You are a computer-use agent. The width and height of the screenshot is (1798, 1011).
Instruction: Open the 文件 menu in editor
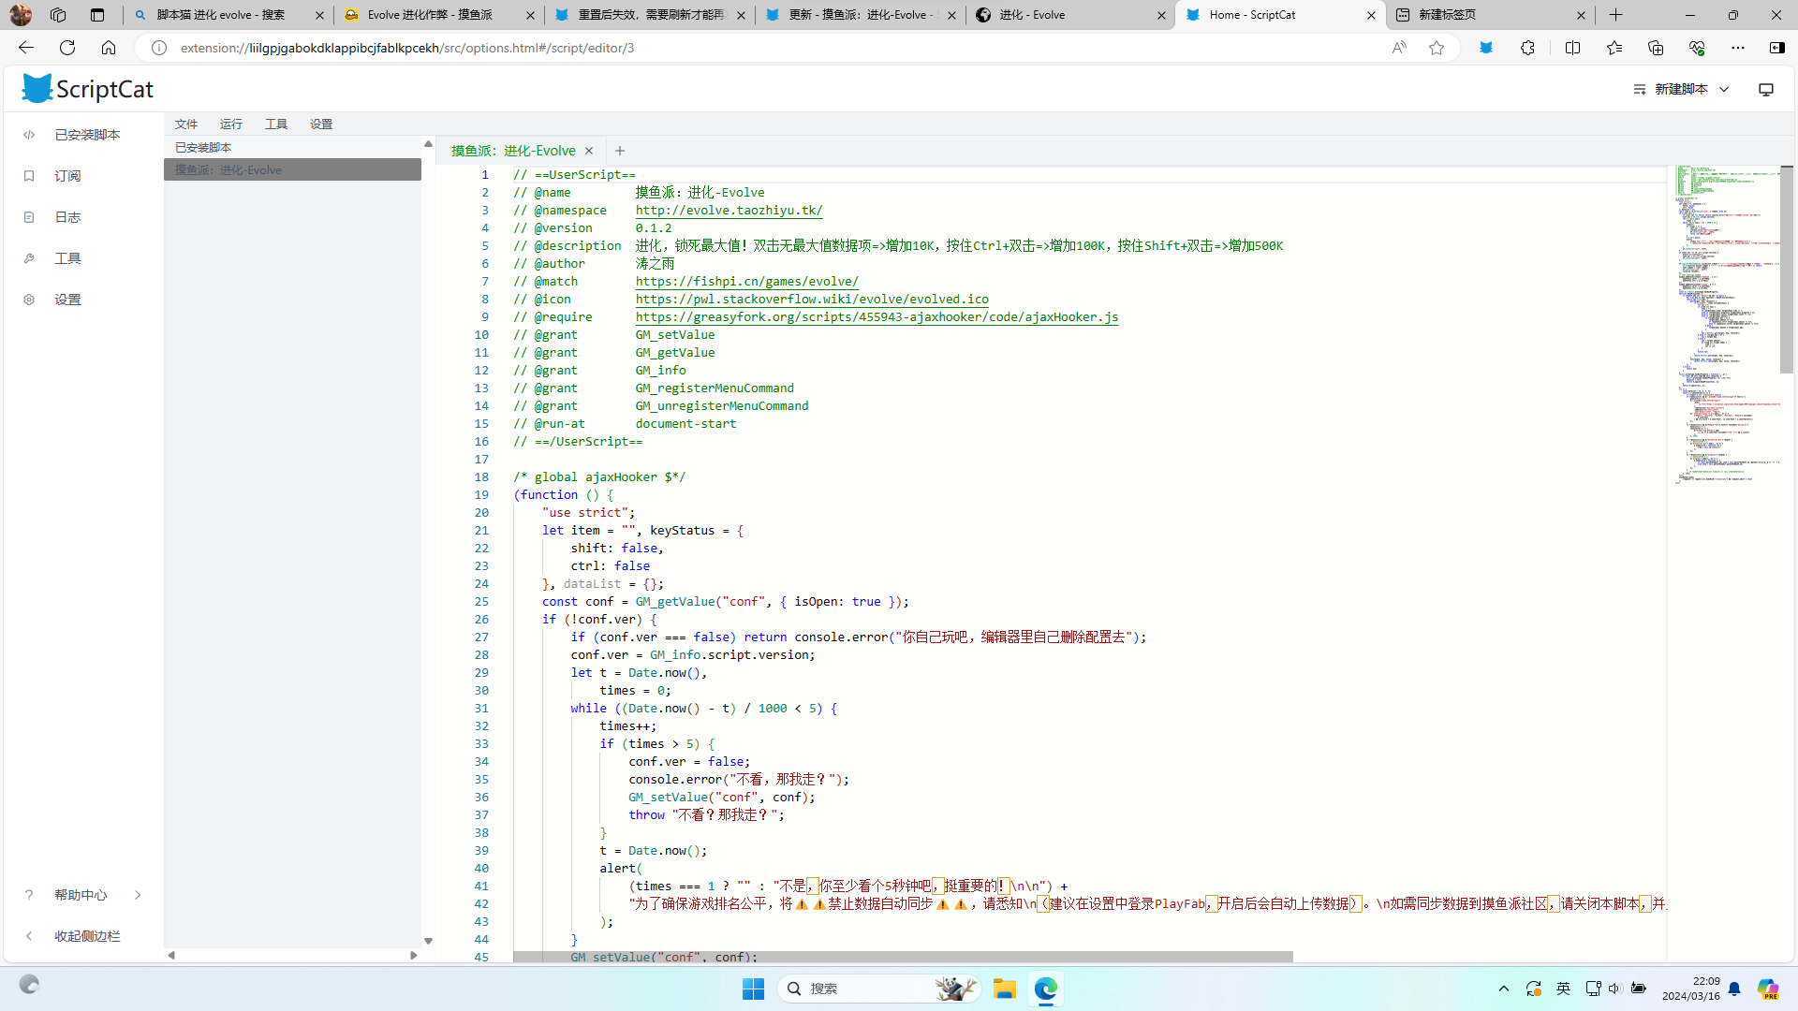click(x=185, y=124)
